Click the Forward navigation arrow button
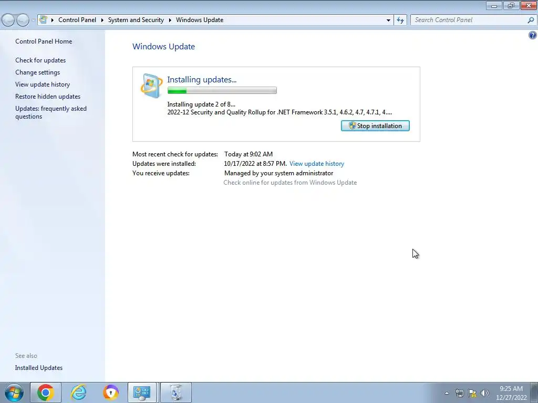Image resolution: width=538 pixels, height=403 pixels. 23,20
